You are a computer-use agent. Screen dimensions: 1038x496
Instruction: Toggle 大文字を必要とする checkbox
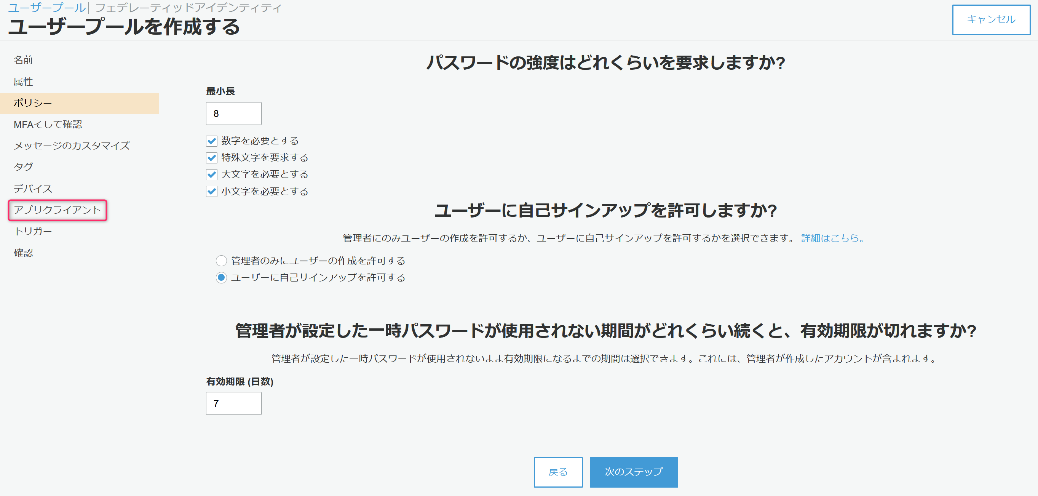[x=212, y=174]
